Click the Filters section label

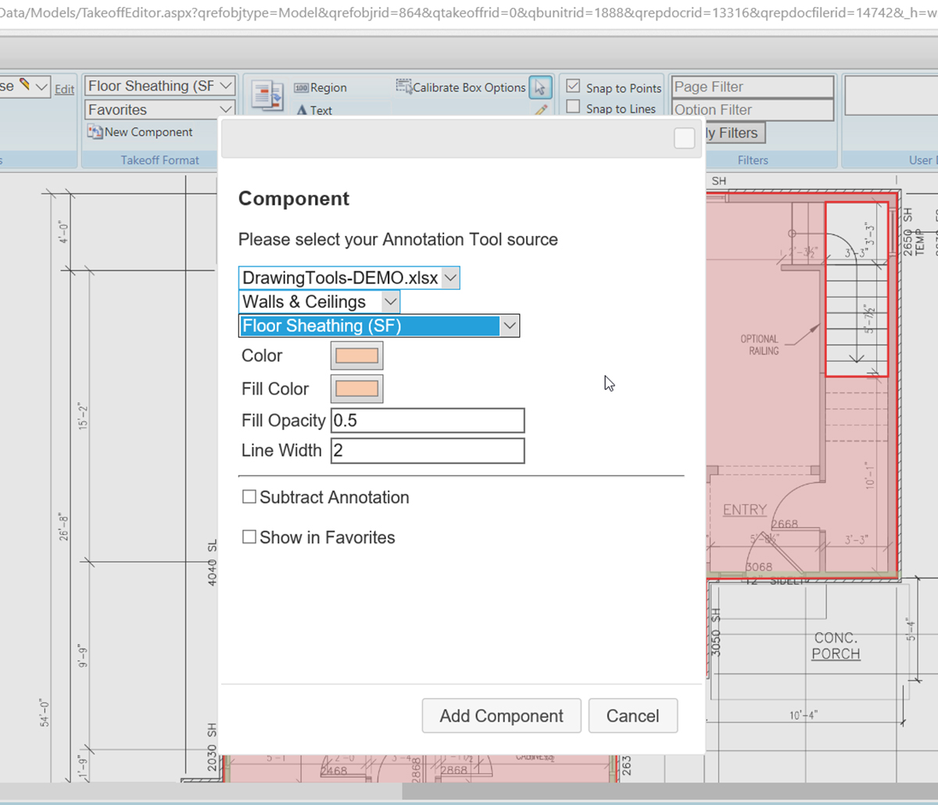[x=753, y=159]
